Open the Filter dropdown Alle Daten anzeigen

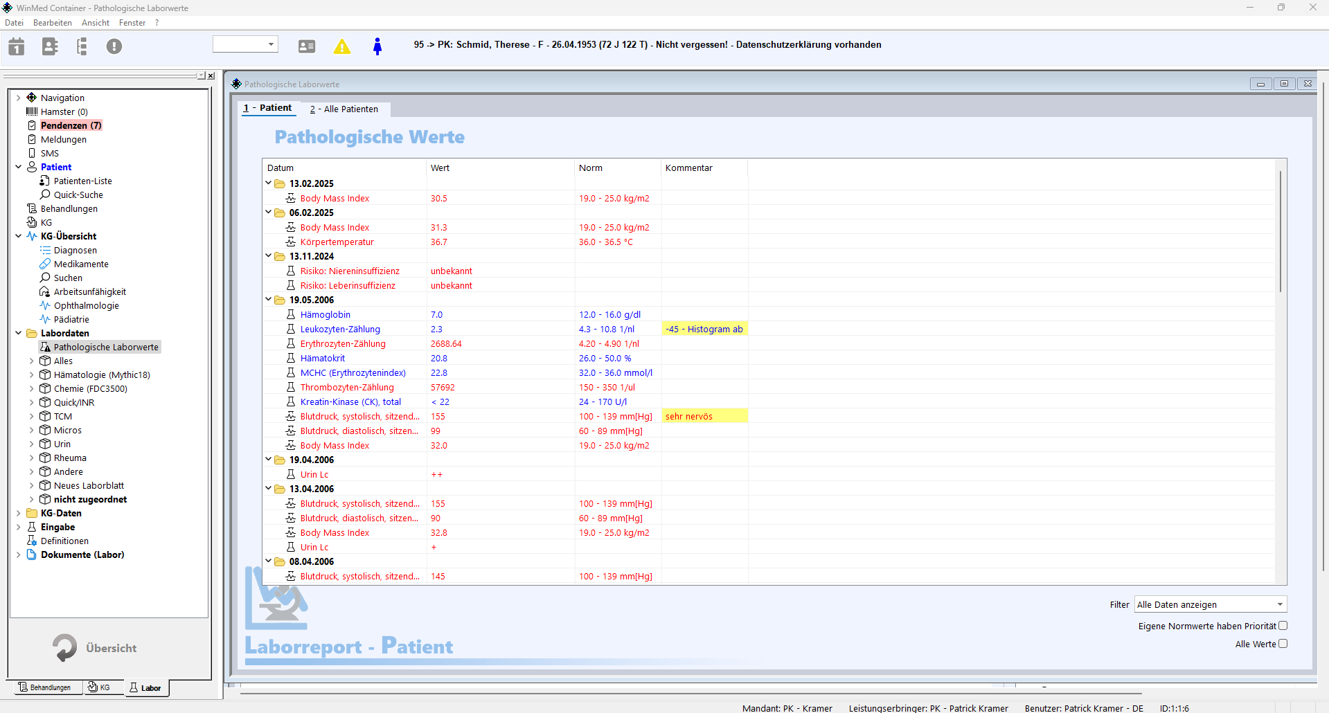(x=1210, y=604)
